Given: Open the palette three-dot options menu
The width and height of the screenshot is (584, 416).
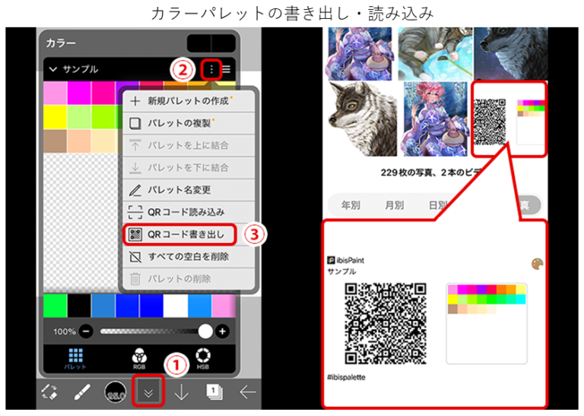Looking at the screenshot, I should [x=212, y=69].
